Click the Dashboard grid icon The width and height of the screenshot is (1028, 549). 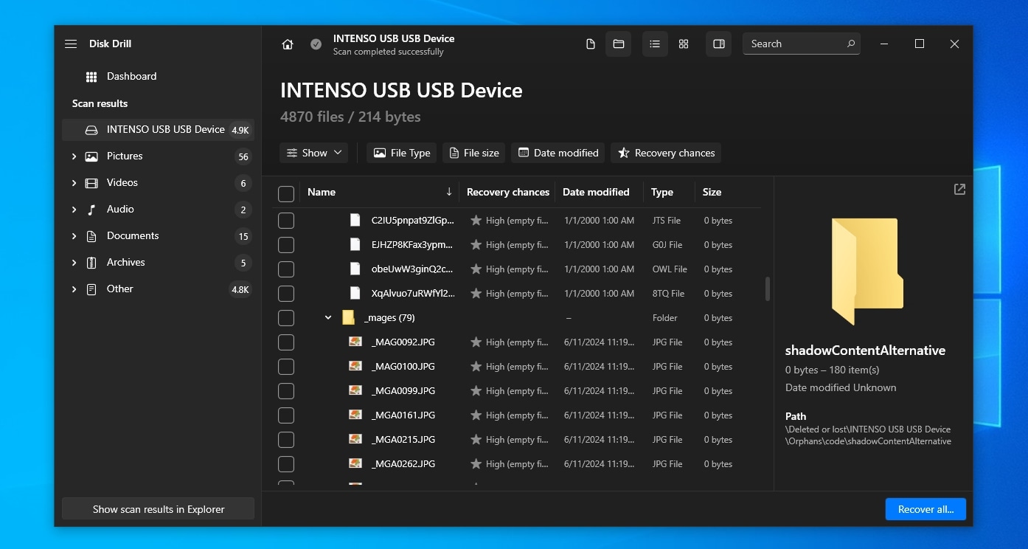tap(91, 77)
